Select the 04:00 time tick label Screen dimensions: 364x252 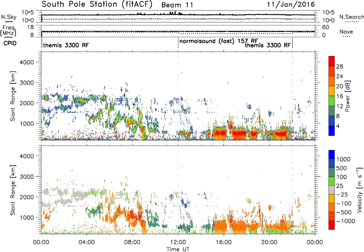point(86,242)
